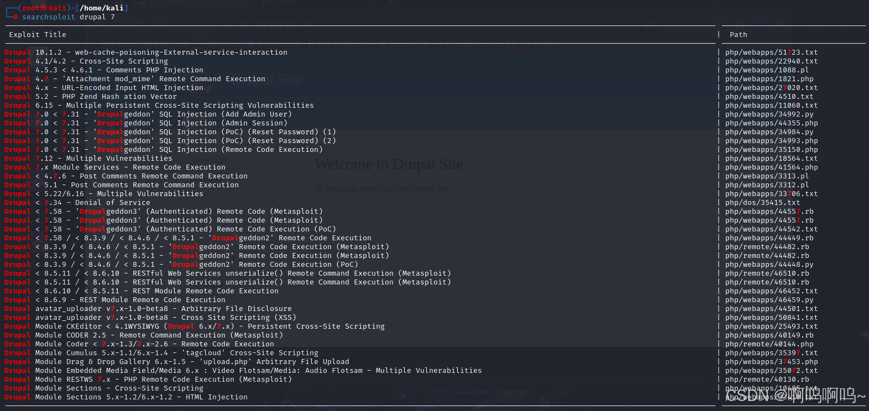The height and width of the screenshot is (411, 869).
Task: Click the '< 7.58 / < 8.3.9' Drupalgeddon2 row
Action: click(x=188, y=238)
